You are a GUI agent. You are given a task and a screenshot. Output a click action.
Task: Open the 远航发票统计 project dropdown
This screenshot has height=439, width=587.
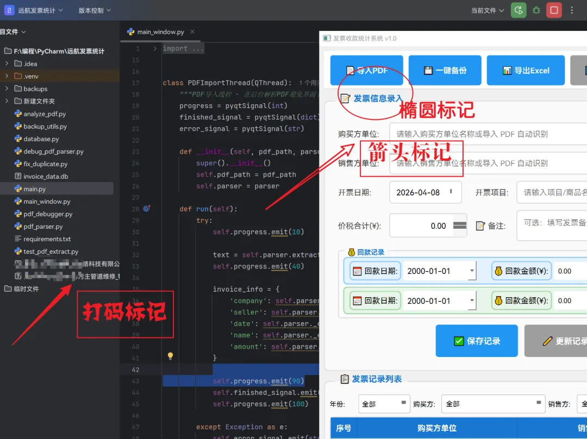pos(40,10)
